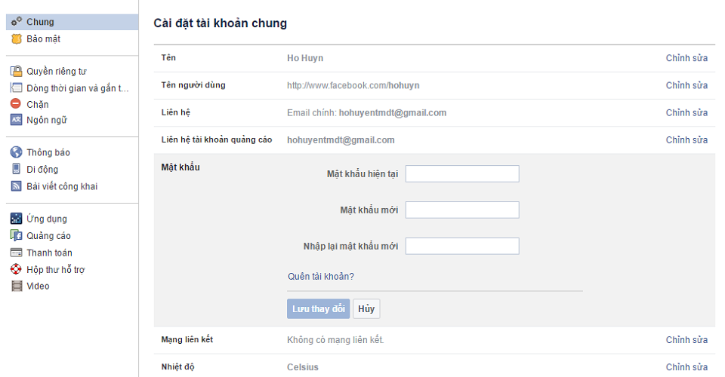The width and height of the screenshot is (725, 377).
Task: Click the red block icon beside Chặn
Action: coord(16,104)
